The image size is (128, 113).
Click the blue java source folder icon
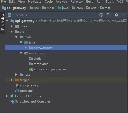(26, 42)
